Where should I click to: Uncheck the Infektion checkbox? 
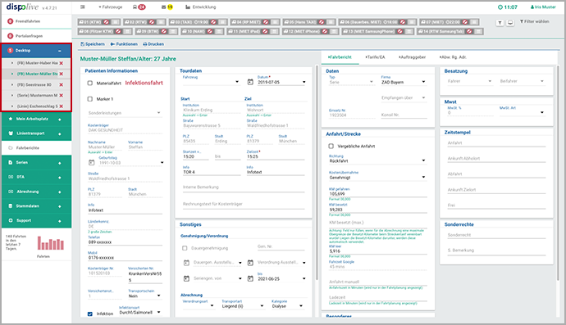coord(90,314)
